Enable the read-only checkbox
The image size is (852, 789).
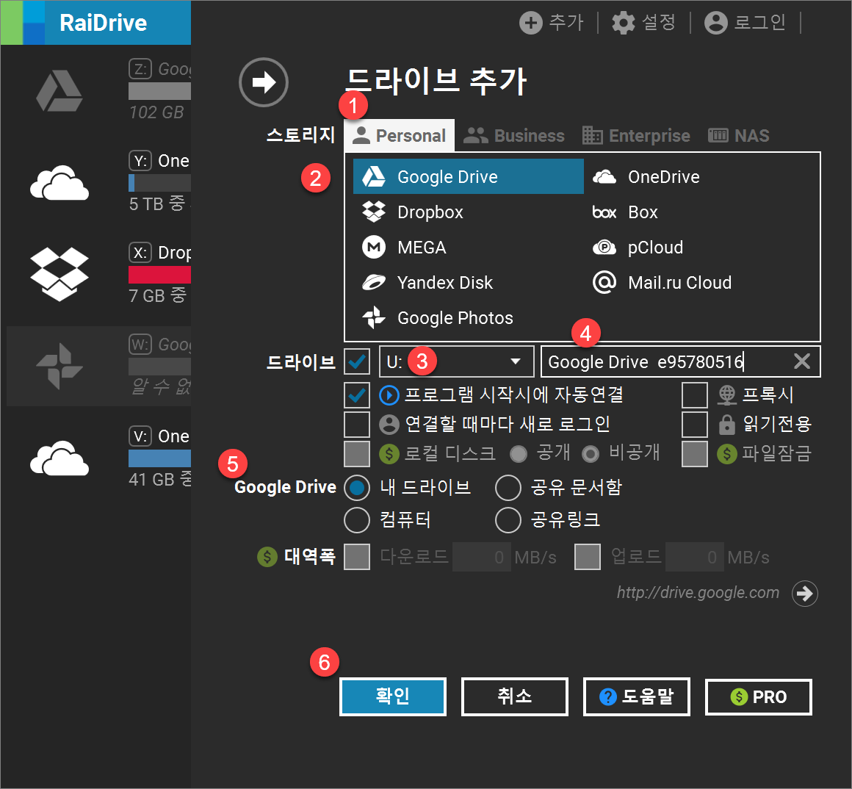pos(695,425)
